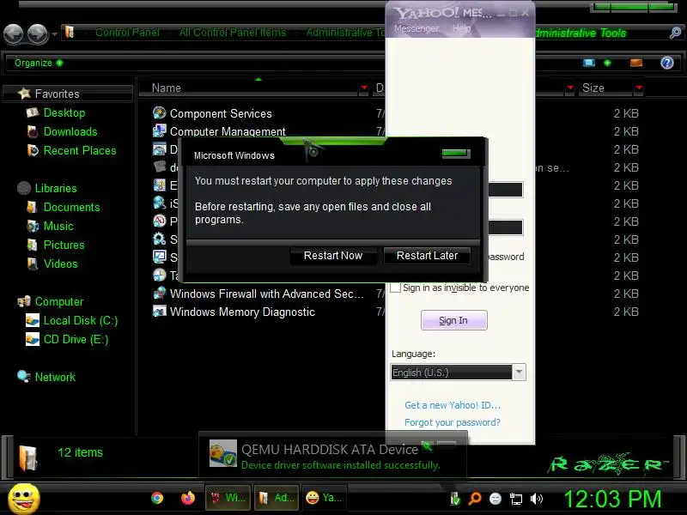Image resolution: width=687 pixels, height=515 pixels.
Task: Open the view options dropdown arrow
Action: (607, 63)
